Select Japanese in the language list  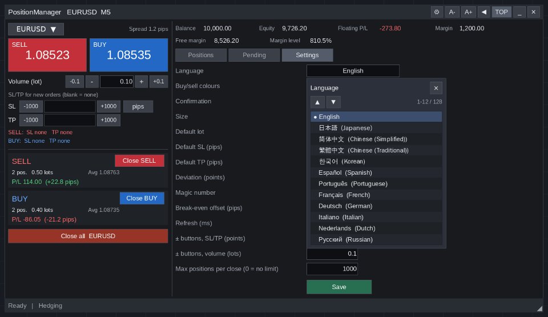click(376, 128)
